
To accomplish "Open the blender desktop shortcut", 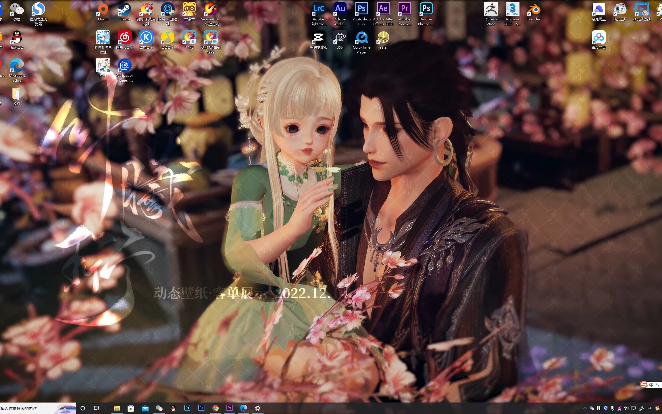I will click(534, 12).
